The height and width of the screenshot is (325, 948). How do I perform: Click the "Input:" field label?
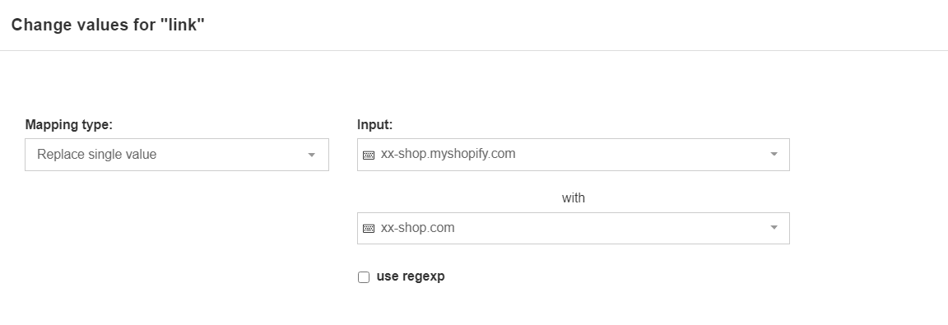point(375,124)
